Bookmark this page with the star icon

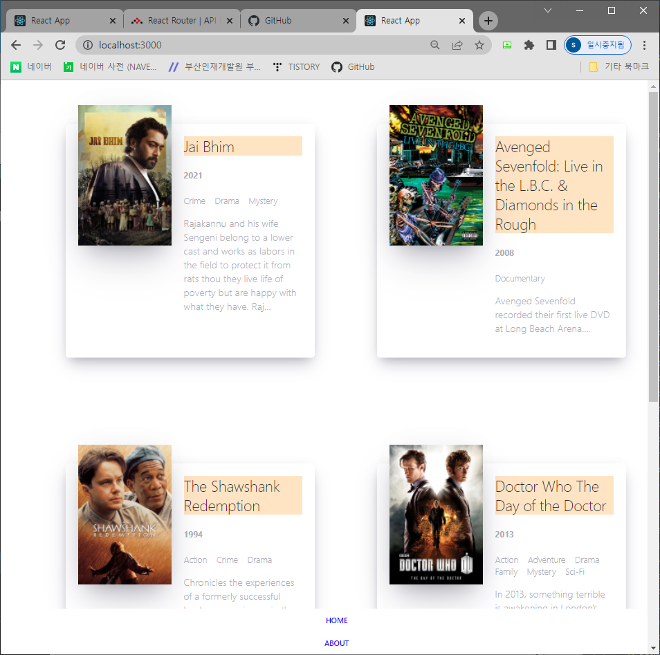tap(479, 45)
